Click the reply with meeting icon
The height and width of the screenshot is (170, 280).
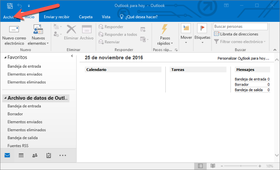tap(143, 29)
